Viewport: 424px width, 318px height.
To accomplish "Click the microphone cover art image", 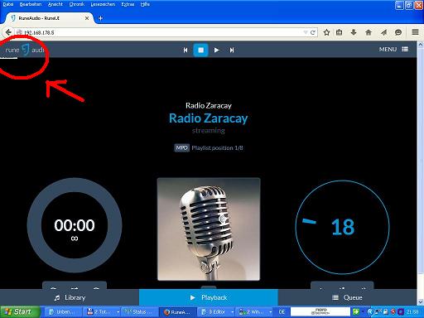I will (x=209, y=229).
